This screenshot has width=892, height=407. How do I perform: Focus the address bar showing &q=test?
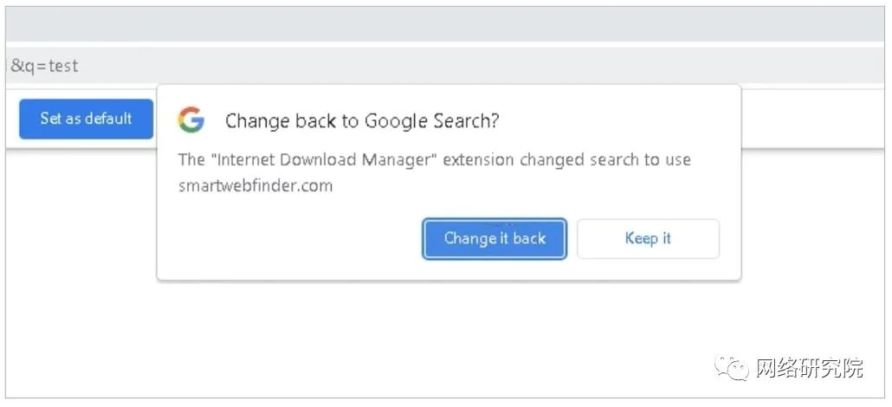[445, 66]
